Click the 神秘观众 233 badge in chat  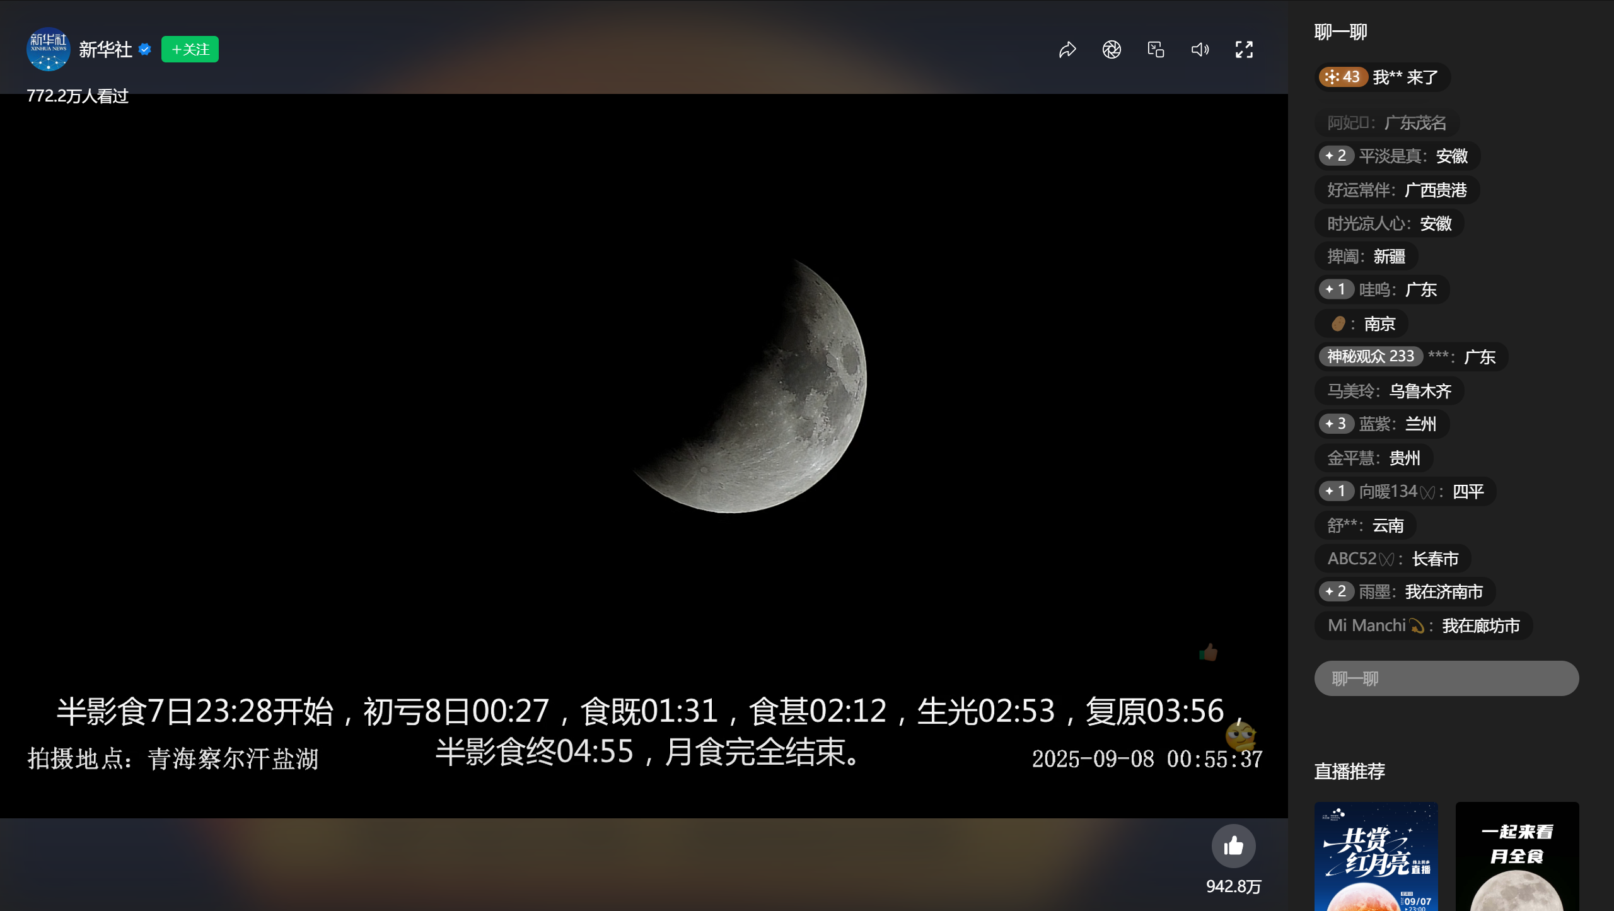1370,356
